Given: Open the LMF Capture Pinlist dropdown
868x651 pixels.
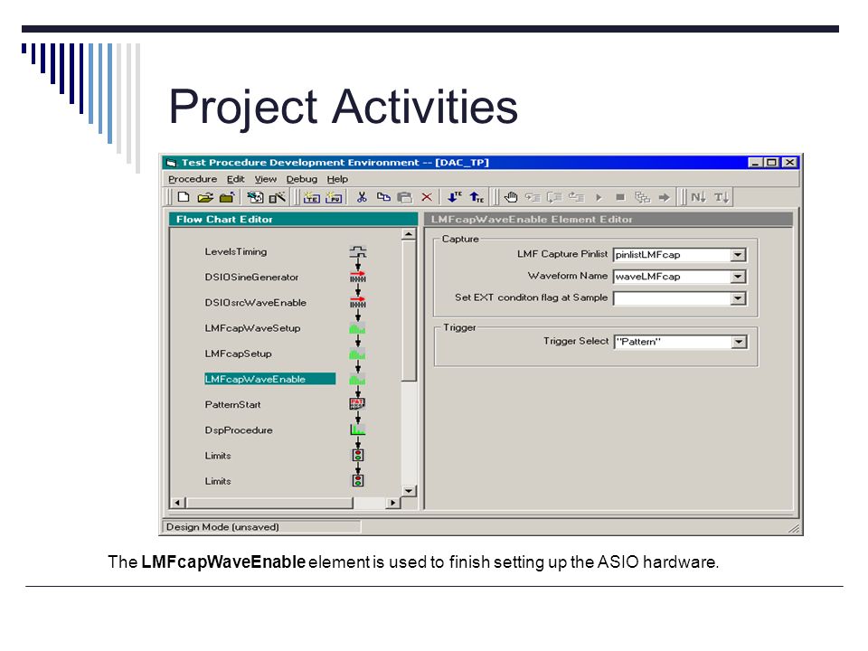Looking at the screenshot, I should point(738,255).
